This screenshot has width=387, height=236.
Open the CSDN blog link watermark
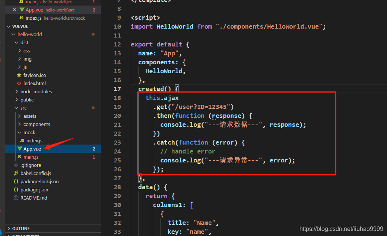pos(341,229)
